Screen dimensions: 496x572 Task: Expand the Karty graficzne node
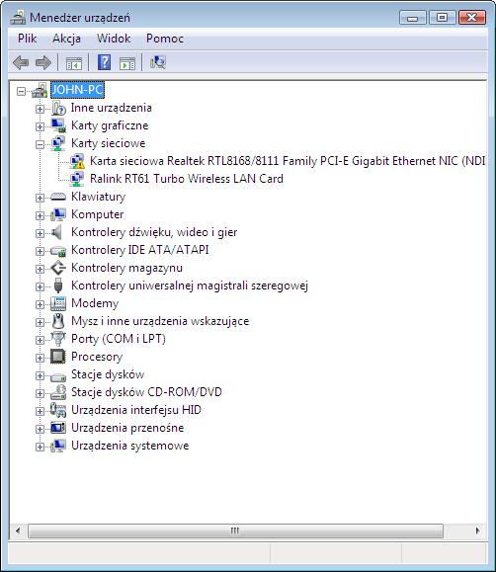[40, 127]
